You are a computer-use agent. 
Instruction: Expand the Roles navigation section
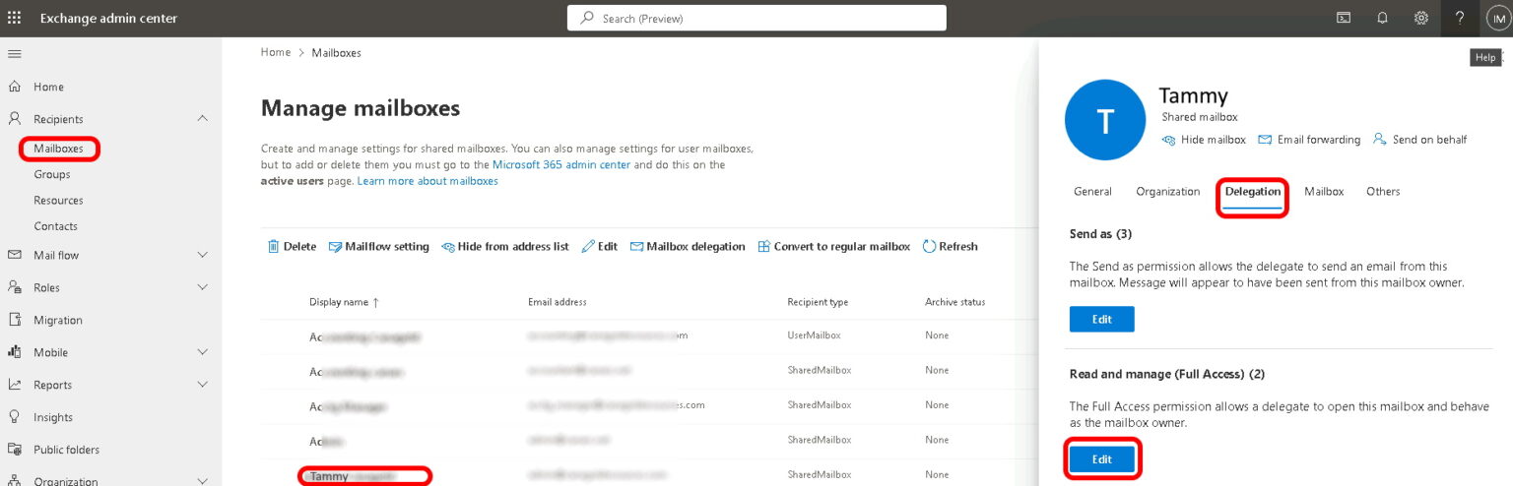point(202,287)
